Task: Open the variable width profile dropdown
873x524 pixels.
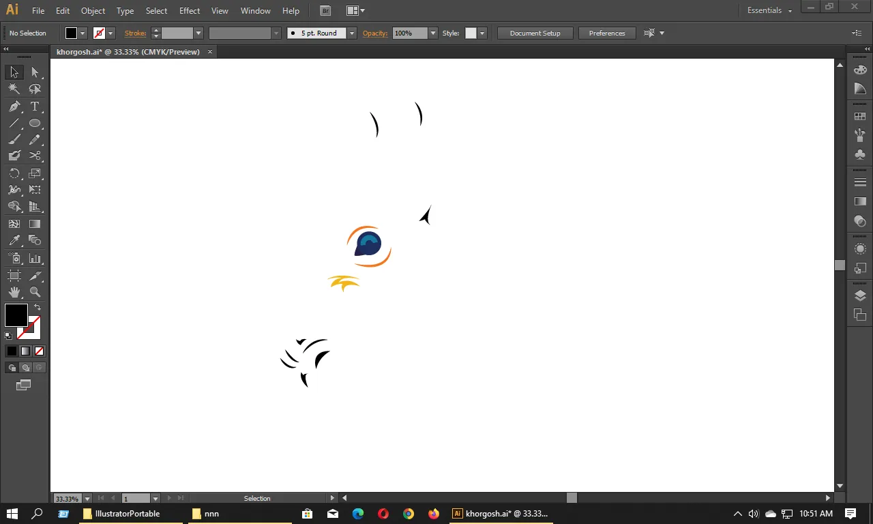Action: 276,33
